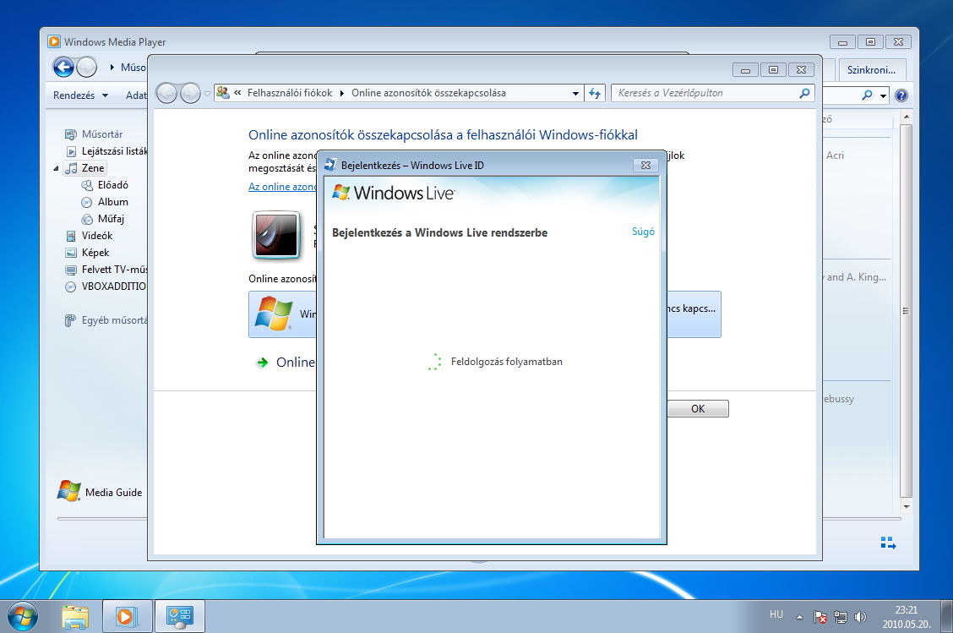Click the blue help icon in Media Player
953x633 pixels.
pyautogui.click(x=901, y=95)
